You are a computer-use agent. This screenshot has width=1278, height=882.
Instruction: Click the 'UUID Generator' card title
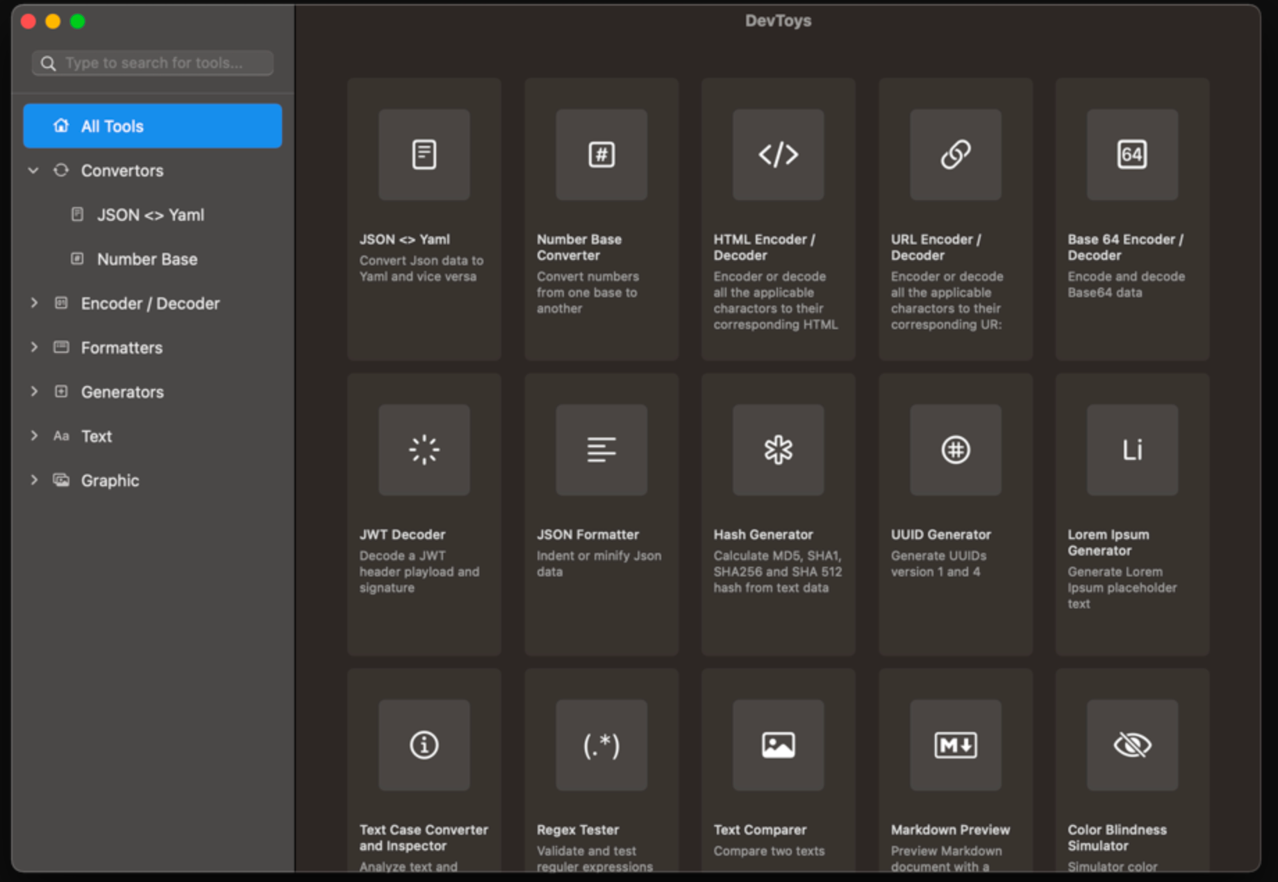[941, 535]
